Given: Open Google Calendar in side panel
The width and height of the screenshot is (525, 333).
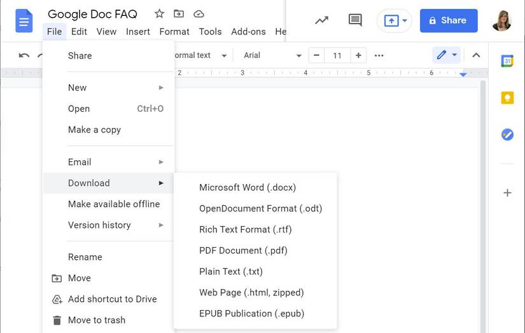Looking at the screenshot, I should (507, 61).
